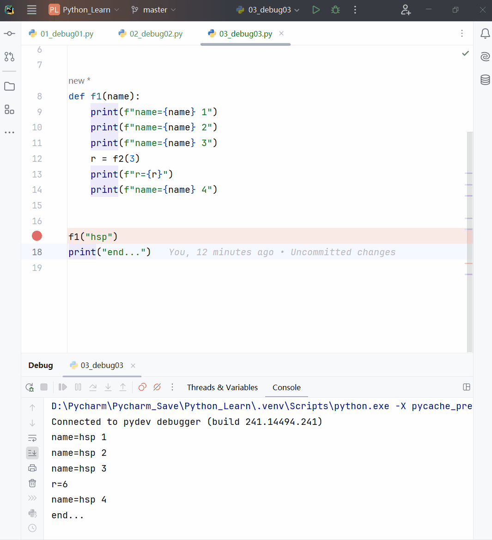492x540 pixels.
Task: Open the Commit tool window
Action: click(x=10, y=33)
